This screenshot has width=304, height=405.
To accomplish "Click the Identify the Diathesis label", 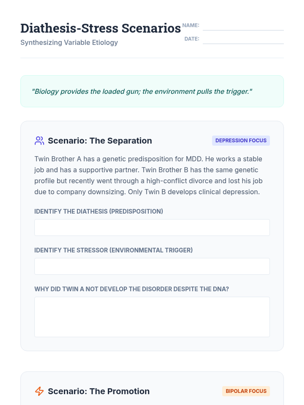I will click(99, 211).
